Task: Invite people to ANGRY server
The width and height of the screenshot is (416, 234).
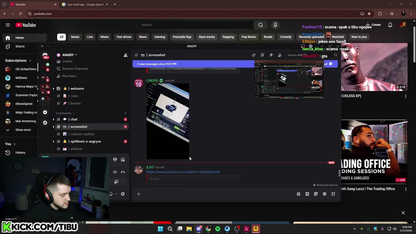Action: click(126, 55)
